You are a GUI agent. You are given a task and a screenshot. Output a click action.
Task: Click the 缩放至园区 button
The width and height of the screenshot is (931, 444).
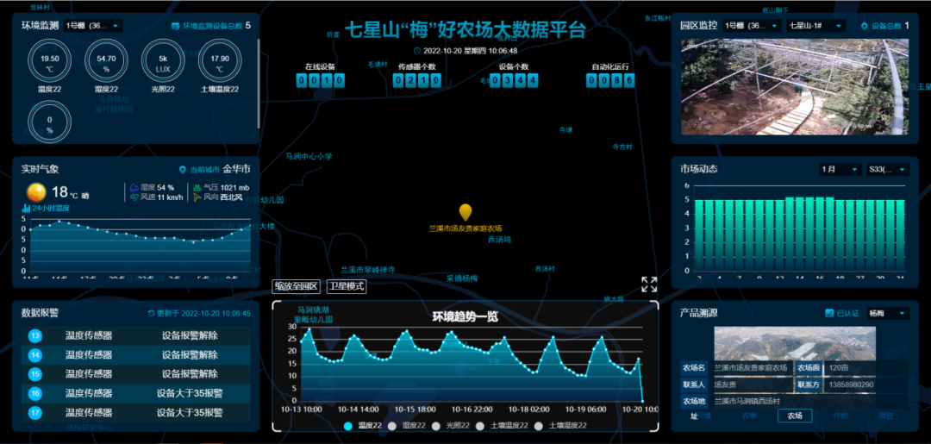tap(296, 286)
